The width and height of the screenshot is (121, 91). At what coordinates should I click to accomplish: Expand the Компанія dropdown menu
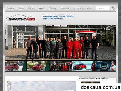(66, 8)
